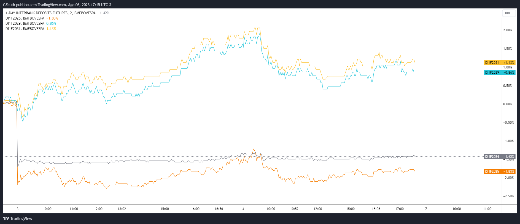Screen dimensions: 520x224
Task: Click the 16:00 time axis label
Action: (x=195, y=209)
